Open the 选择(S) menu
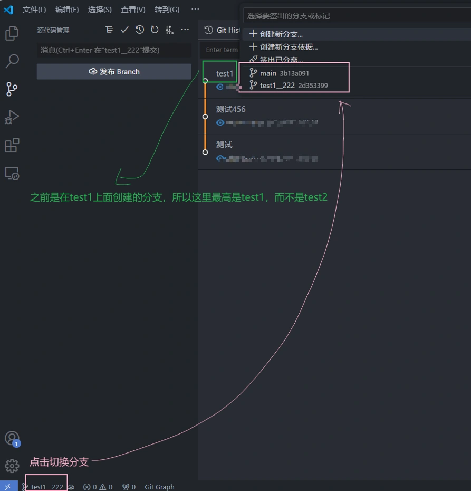This screenshot has width=471, height=491. (100, 10)
